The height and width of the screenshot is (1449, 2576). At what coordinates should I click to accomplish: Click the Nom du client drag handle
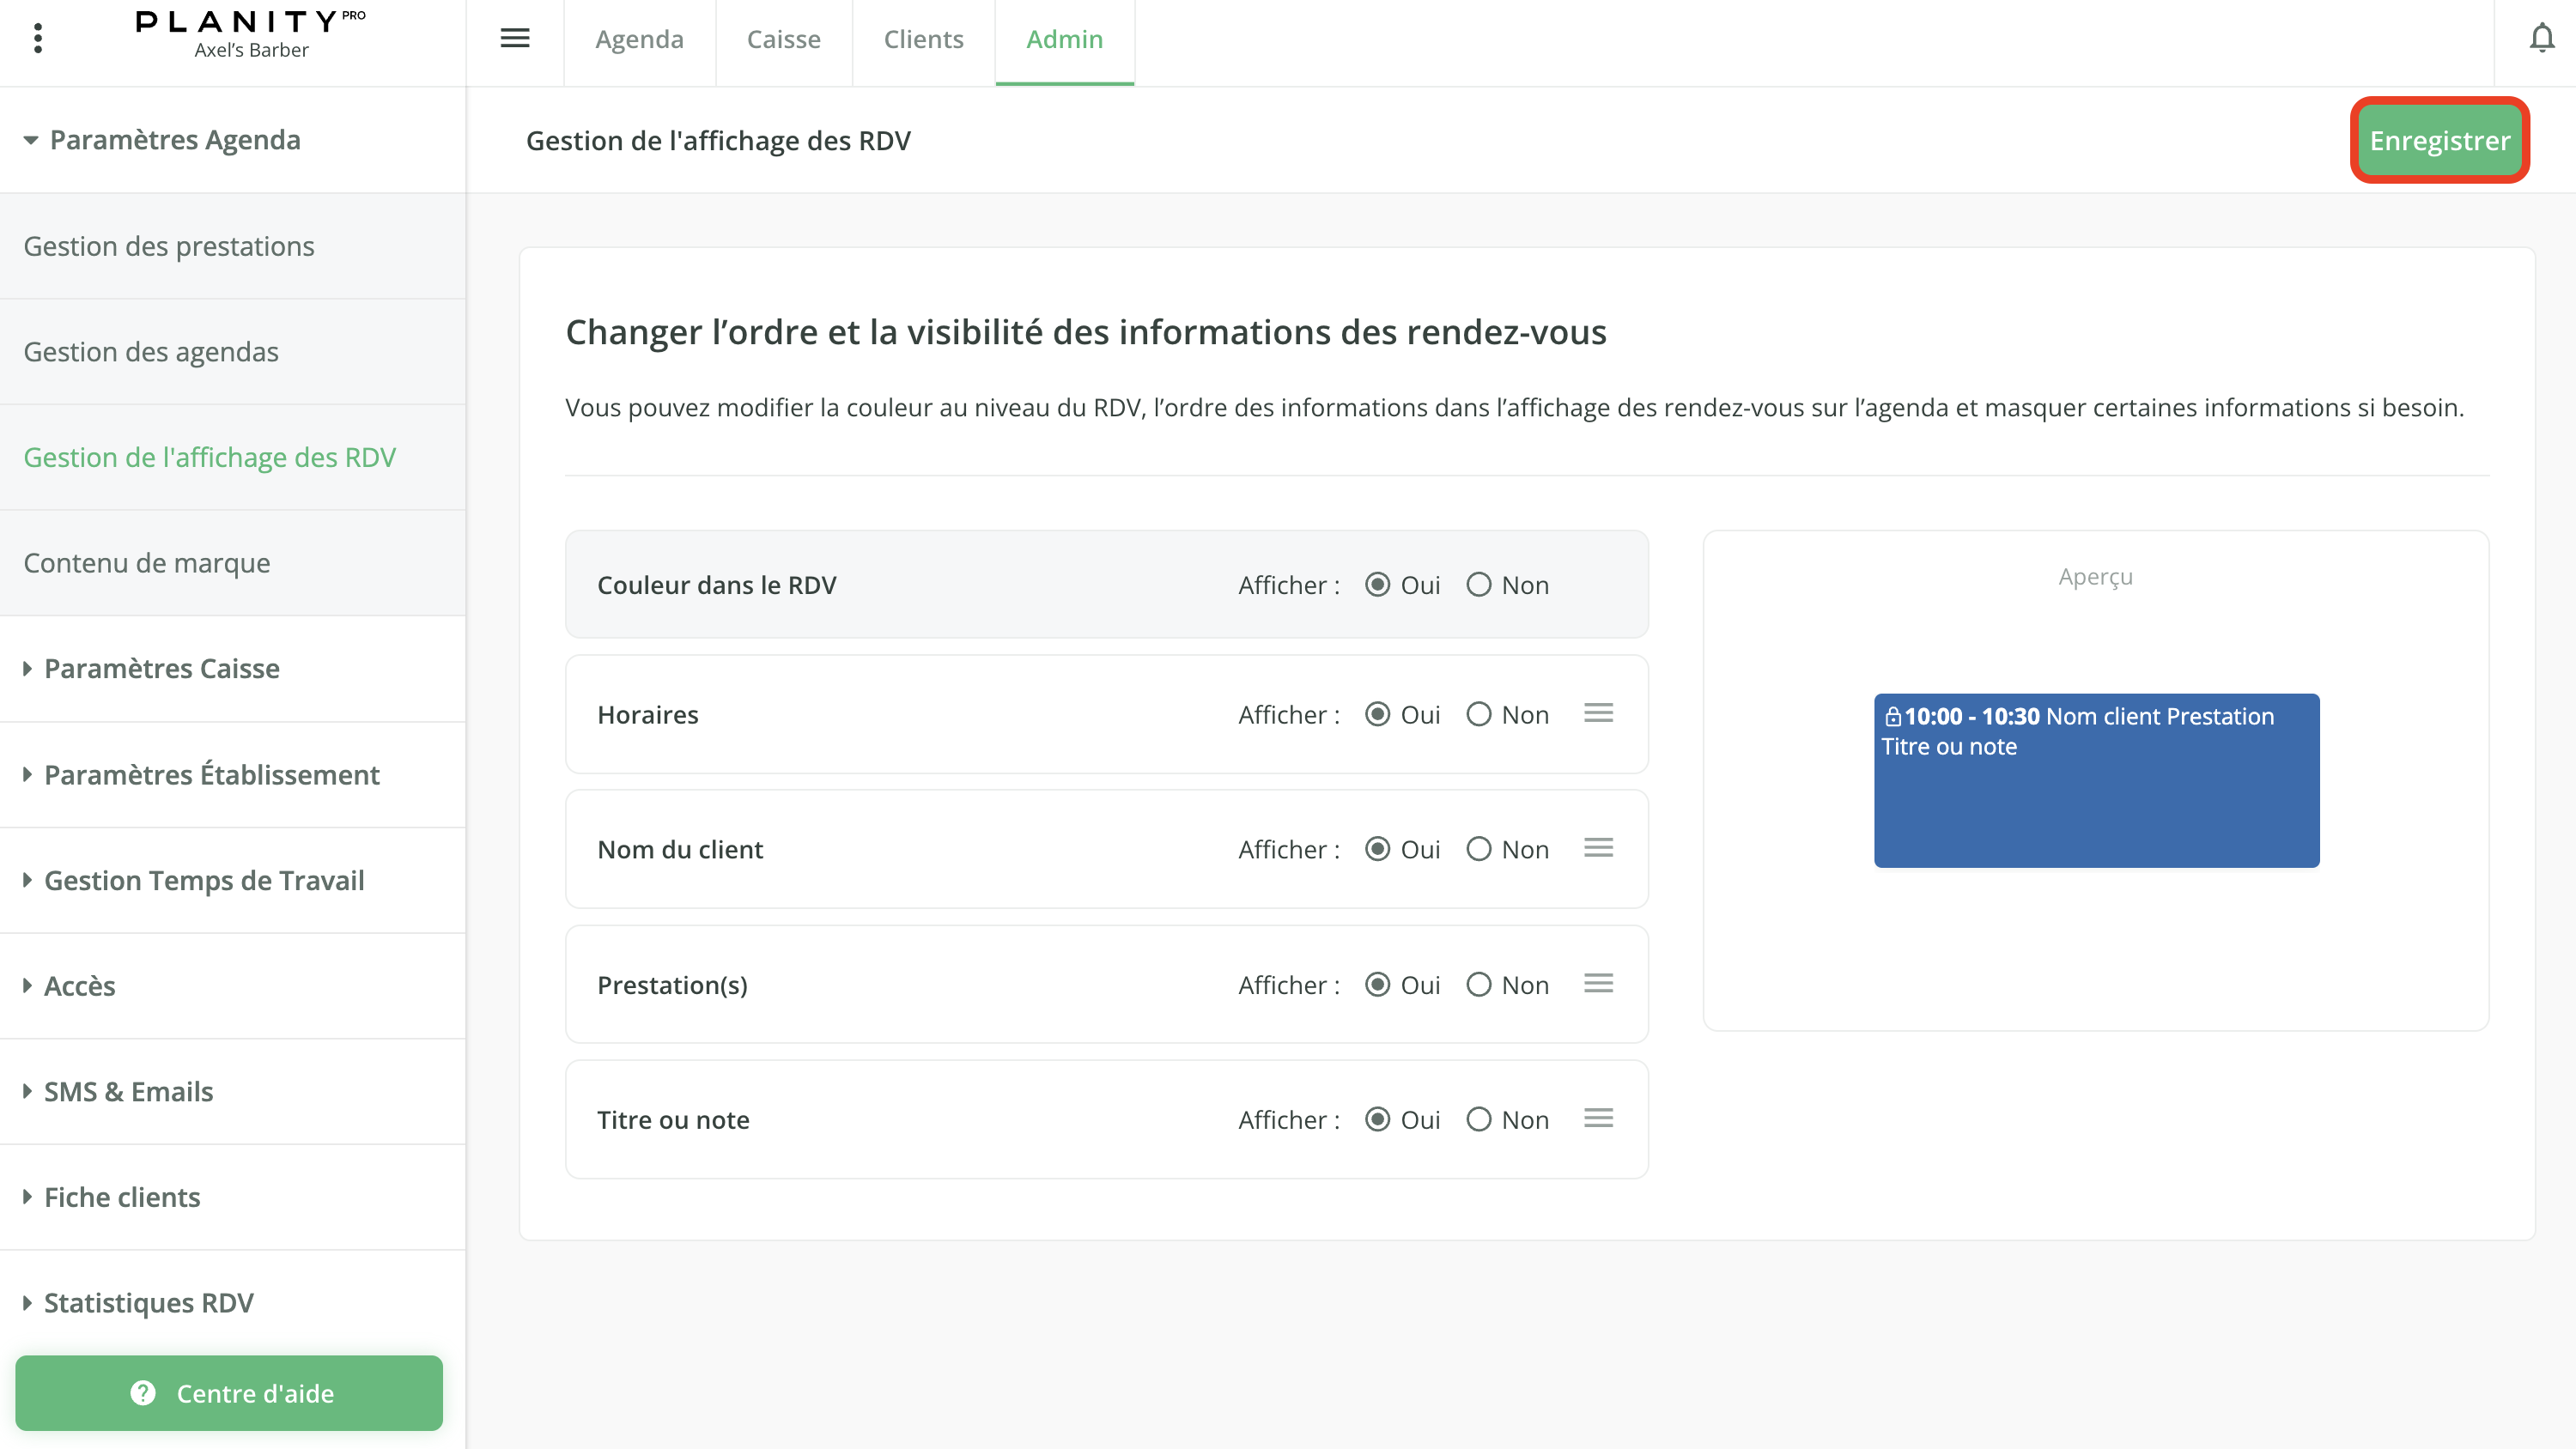1598,848
